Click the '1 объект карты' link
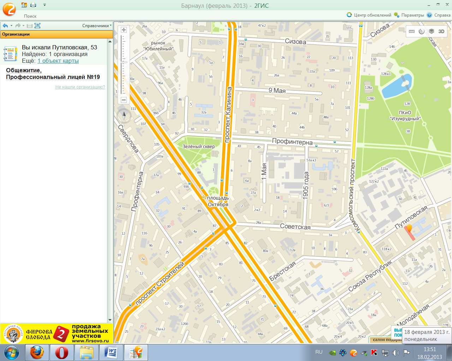This screenshot has height=361, width=452. 58,61
